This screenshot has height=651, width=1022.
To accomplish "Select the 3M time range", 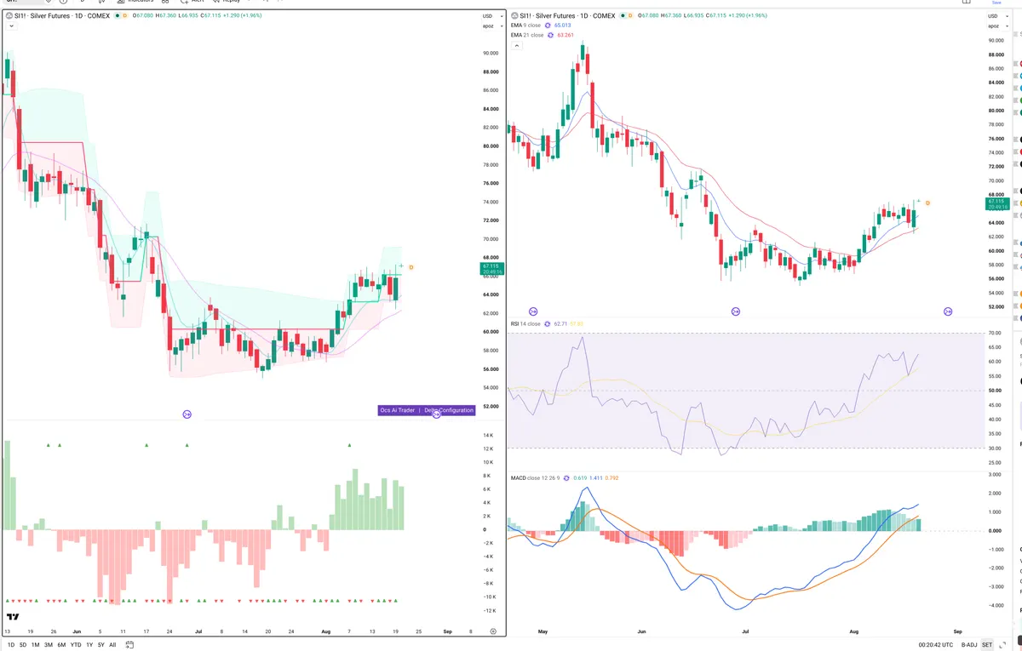I will (49, 644).
